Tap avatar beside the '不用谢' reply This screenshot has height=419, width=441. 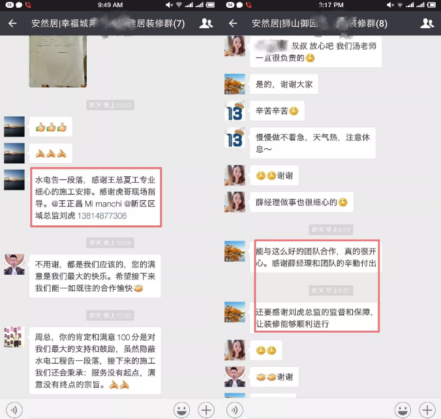[14, 264]
